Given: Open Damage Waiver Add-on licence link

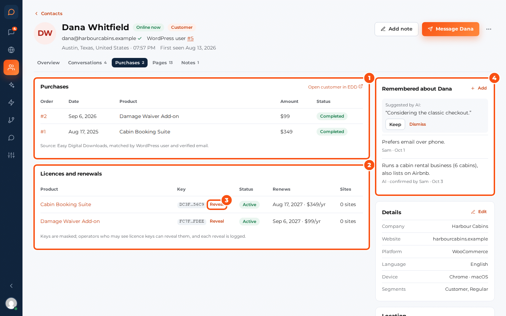Looking at the screenshot, I should (x=70, y=221).
